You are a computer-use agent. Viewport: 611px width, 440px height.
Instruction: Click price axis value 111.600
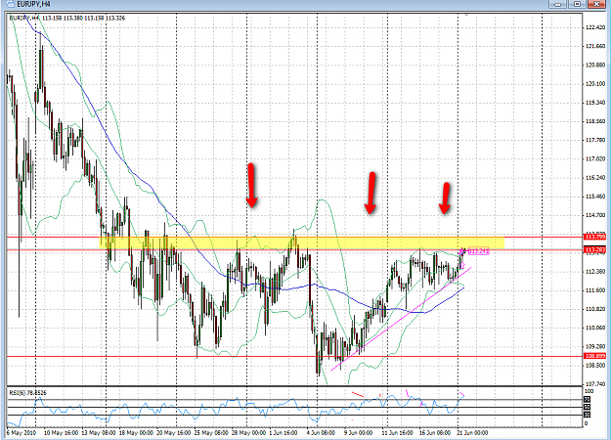(x=595, y=290)
